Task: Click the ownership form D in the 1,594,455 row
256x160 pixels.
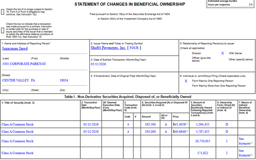Action: click(x=227, y=125)
